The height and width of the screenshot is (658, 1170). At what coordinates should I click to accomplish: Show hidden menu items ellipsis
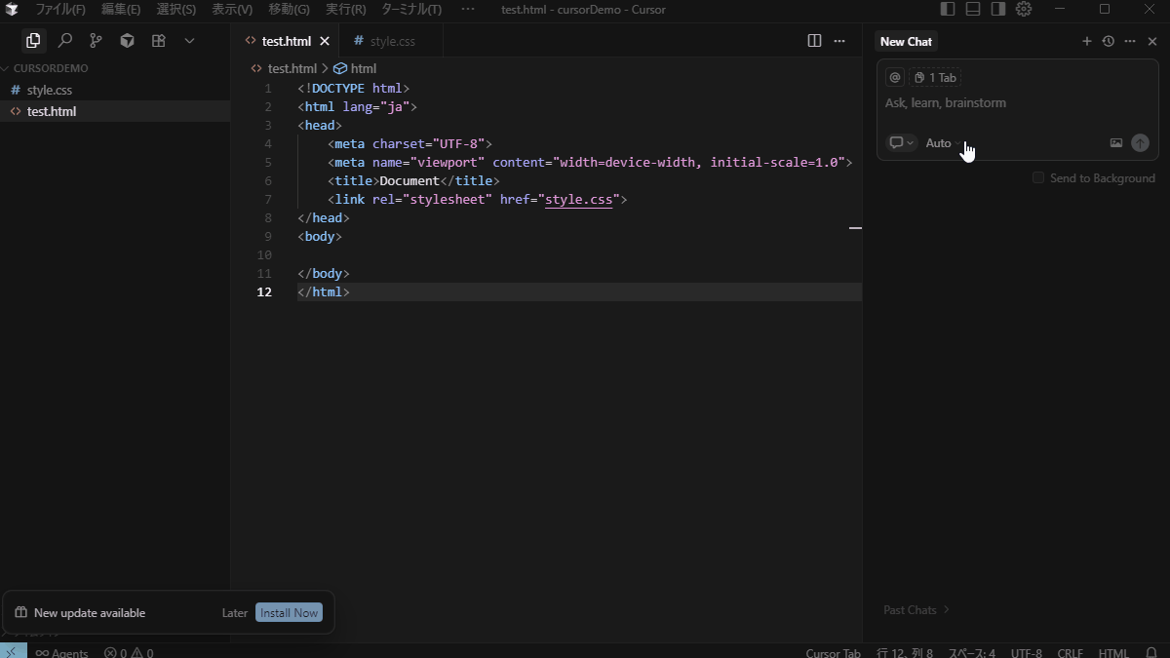click(x=468, y=9)
